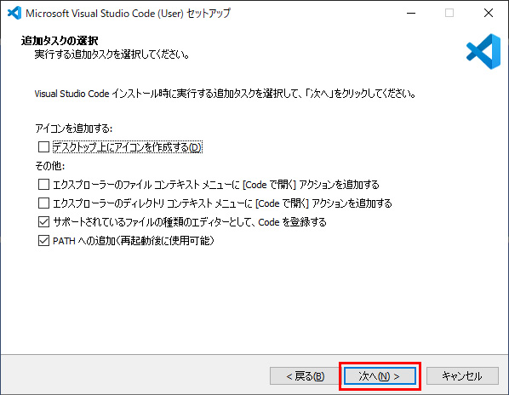Click the greyed-out maximize button
509x395 pixels.
pos(449,13)
